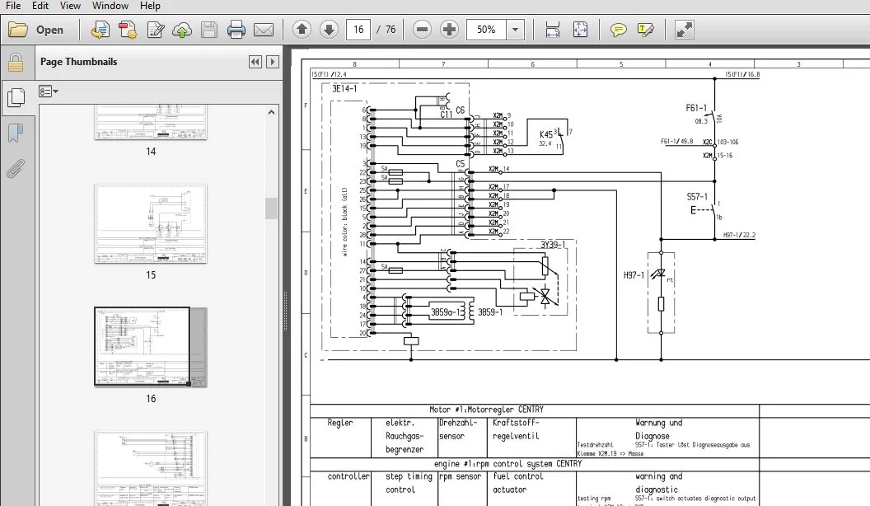Open the thumbnail options dropdown menu
870x506 pixels.
point(49,91)
